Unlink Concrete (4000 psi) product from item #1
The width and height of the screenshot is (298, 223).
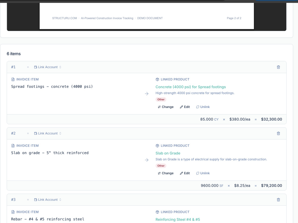point(203,107)
